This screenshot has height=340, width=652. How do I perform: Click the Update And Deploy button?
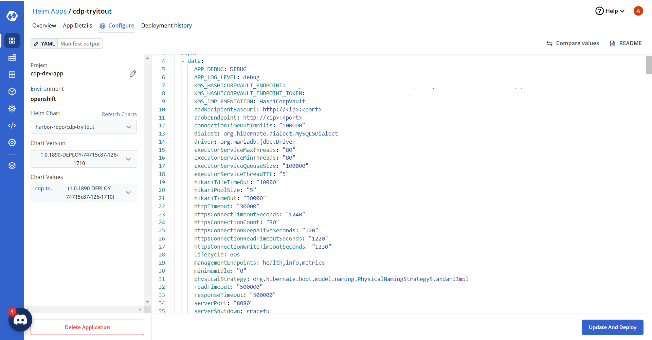tap(612, 327)
